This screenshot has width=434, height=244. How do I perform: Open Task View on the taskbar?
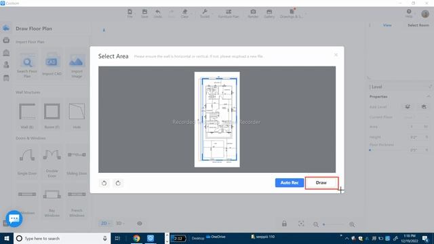[x=117, y=238]
